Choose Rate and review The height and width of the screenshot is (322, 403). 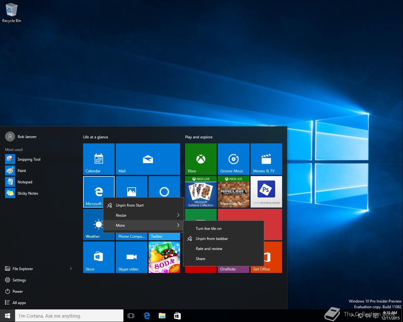[x=224, y=249]
